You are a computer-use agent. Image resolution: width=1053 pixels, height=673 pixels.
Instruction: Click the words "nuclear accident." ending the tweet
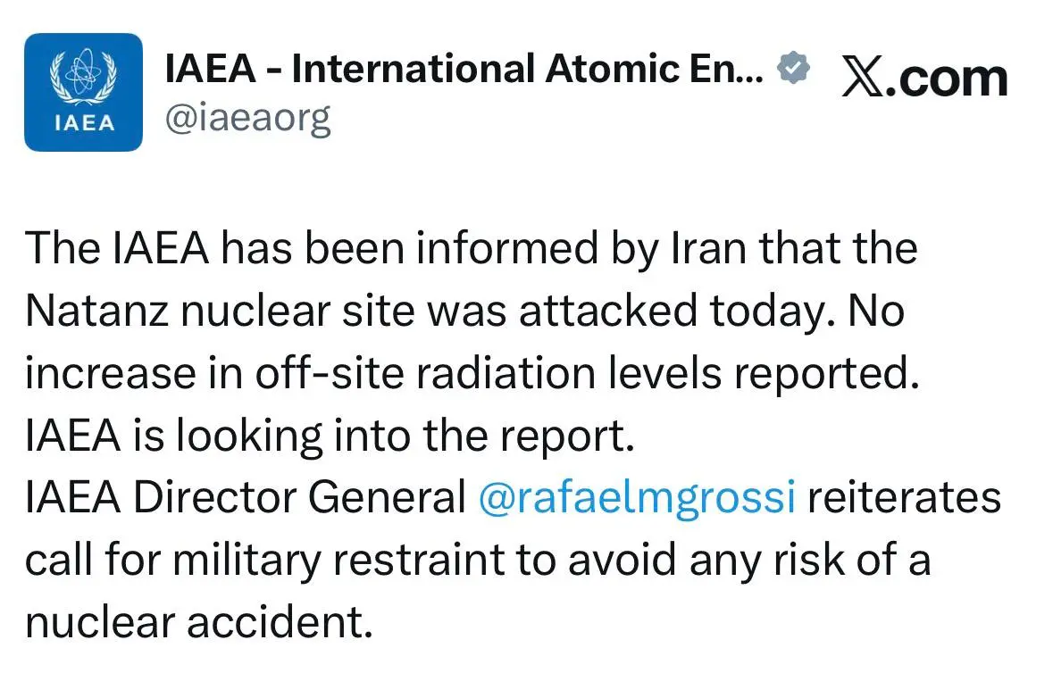point(198,623)
